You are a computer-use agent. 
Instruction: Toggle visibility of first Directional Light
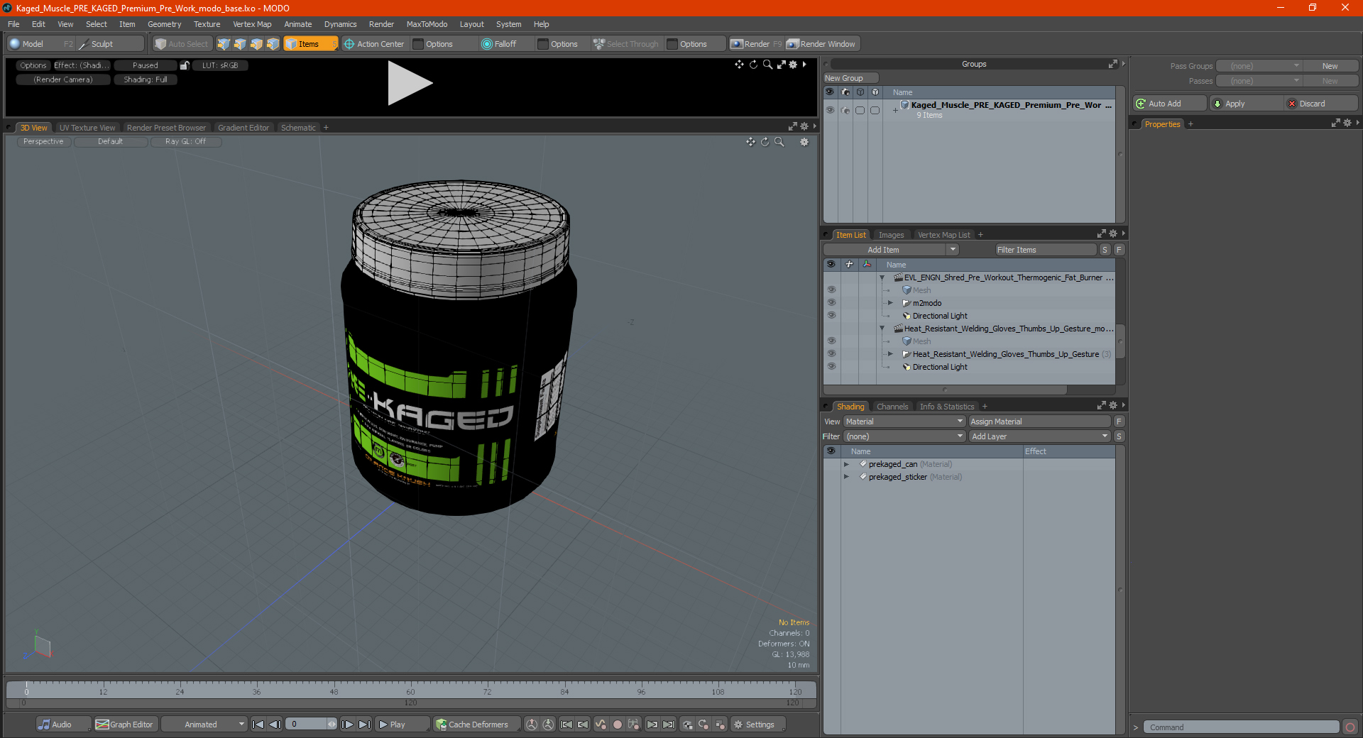tap(831, 316)
